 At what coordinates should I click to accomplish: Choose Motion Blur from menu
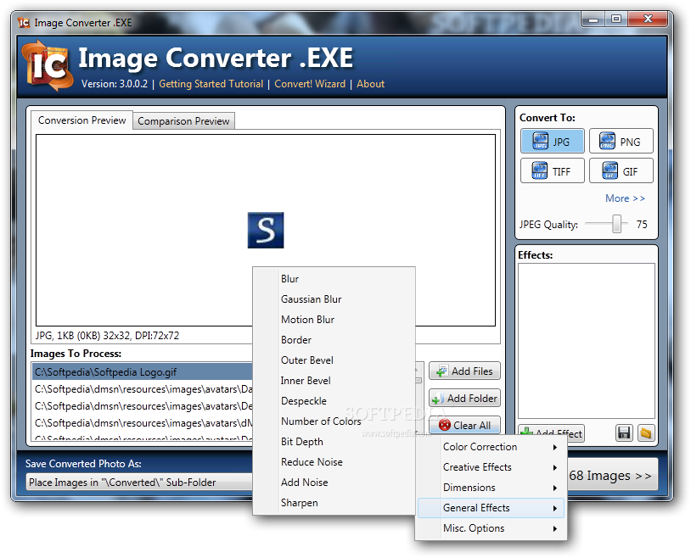(334, 320)
